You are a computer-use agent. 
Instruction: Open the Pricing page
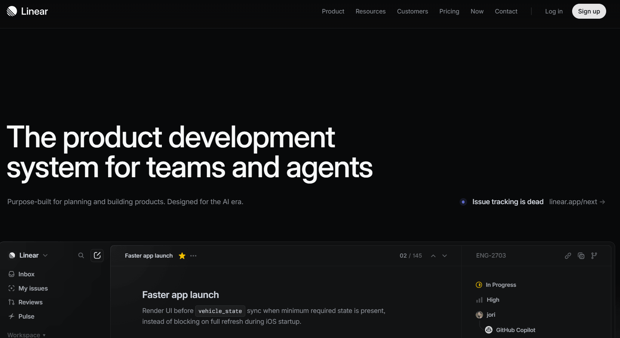pos(449,11)
